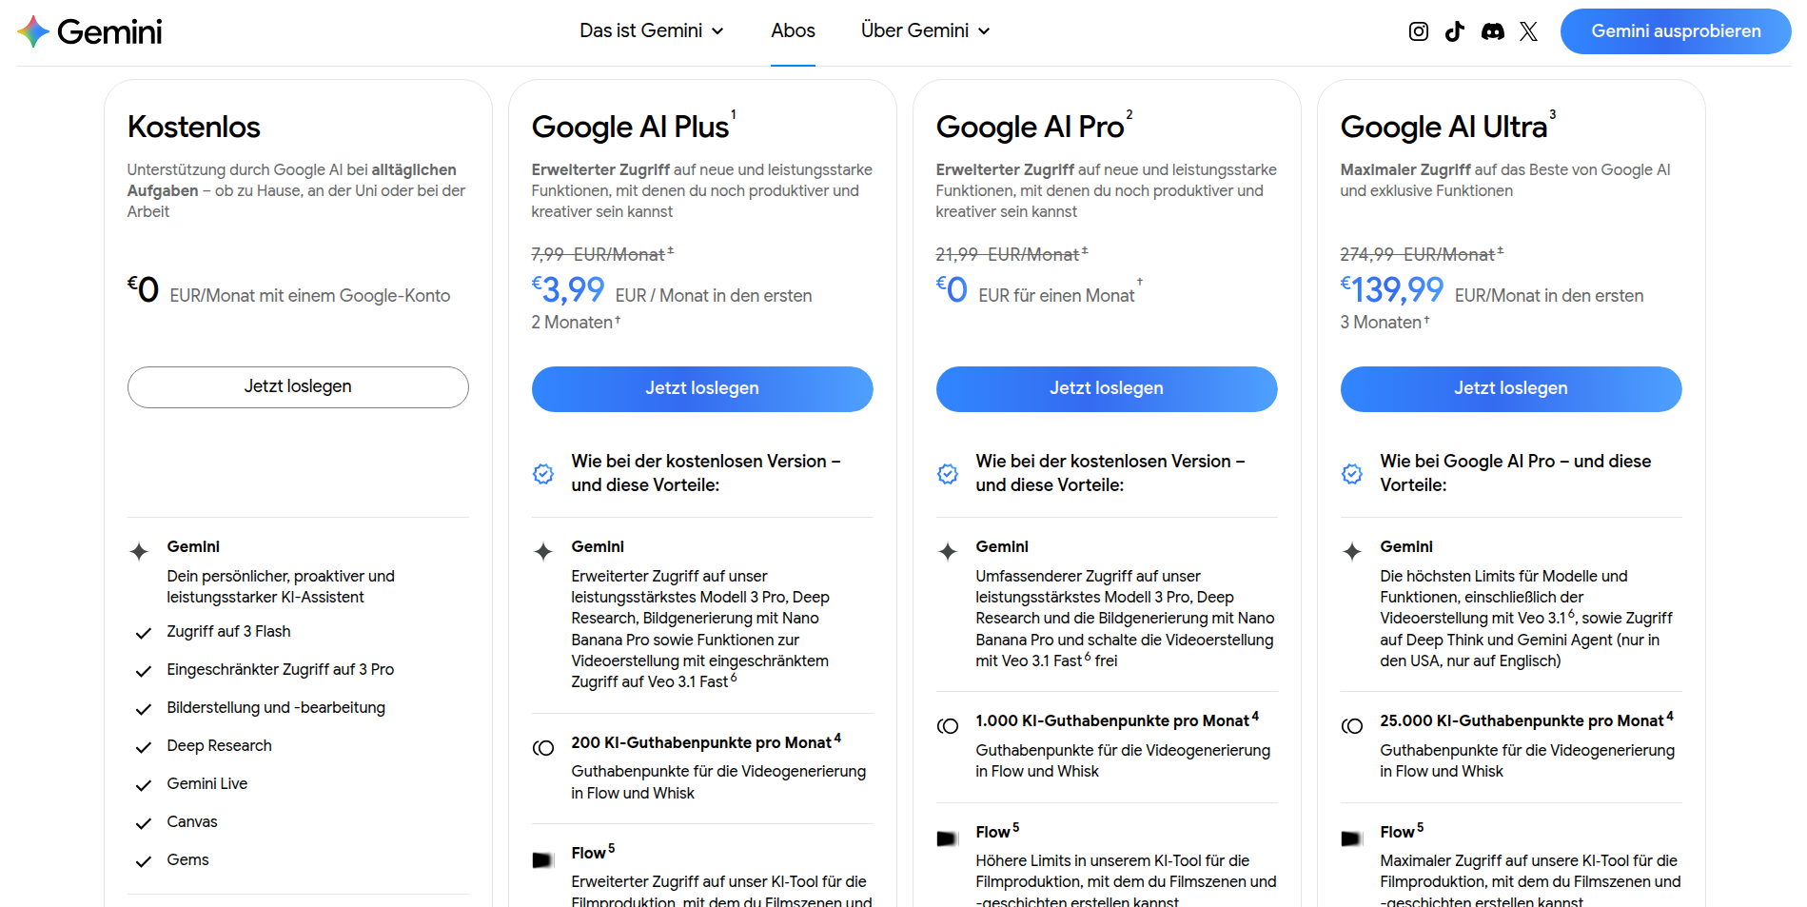Click the credits icon beside 1.000 KI-Guthabenpunkte
Screen dimensions: 1807x907
point(948,726)
